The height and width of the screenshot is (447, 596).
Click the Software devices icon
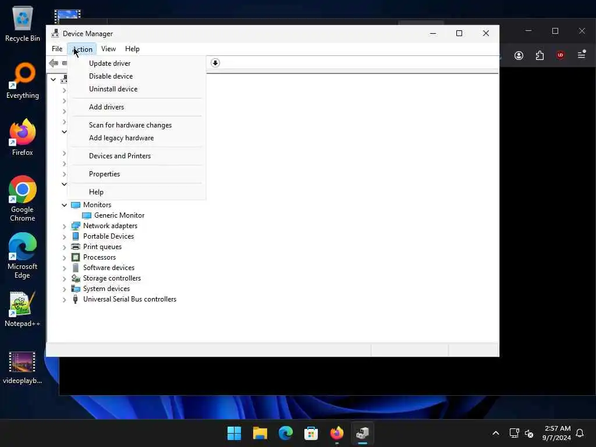[x=76, y=268]
